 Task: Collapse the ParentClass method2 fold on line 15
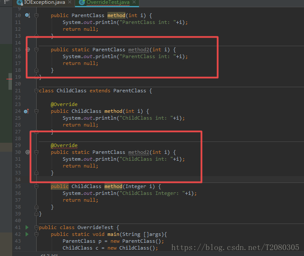[x=36, y=50]
